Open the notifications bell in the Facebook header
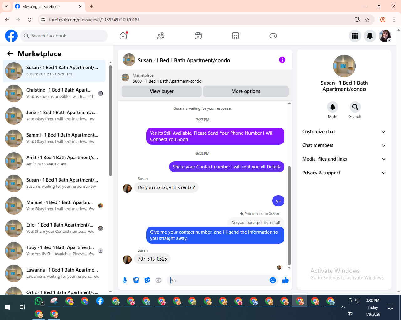The height and width of the screenshot is (320, 401). 370,36
